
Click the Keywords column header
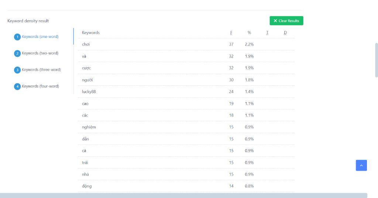point(91,33)
